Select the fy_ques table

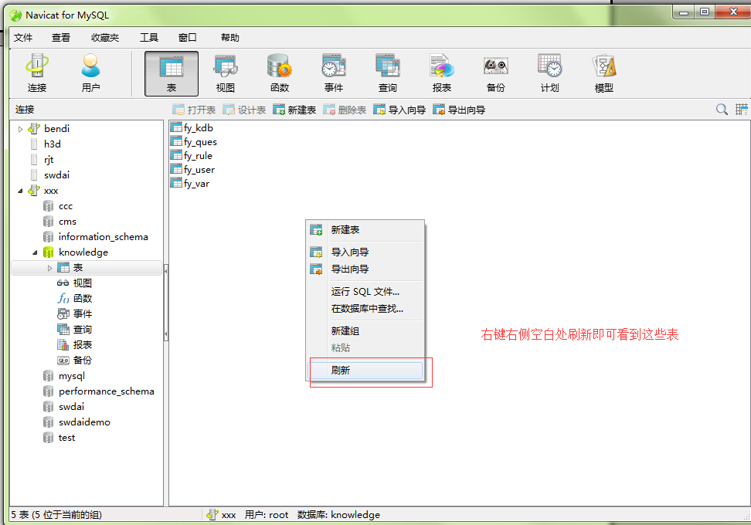[194, 141]
